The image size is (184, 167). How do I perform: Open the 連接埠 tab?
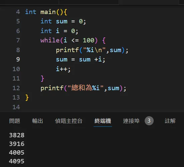131,121
